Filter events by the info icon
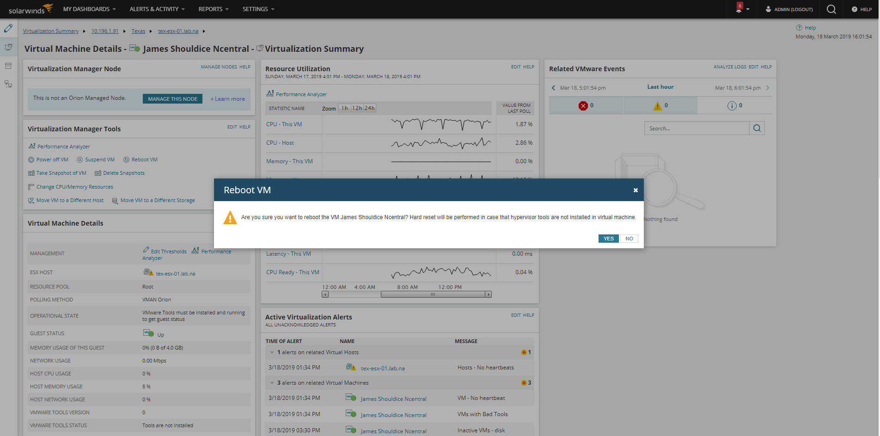880x436 pixels. click(732, 106)
